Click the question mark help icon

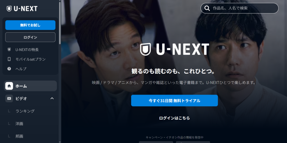click(9, 69)
